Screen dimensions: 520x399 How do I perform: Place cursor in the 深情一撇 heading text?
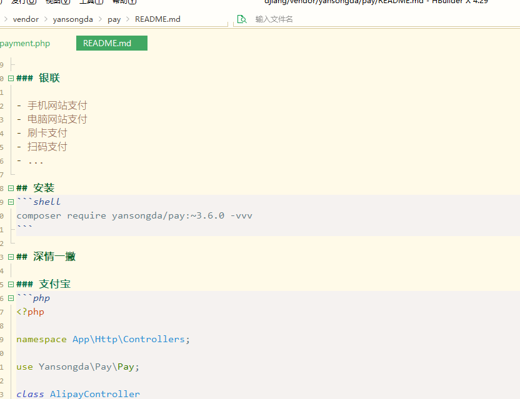click(x=54, y=257)
